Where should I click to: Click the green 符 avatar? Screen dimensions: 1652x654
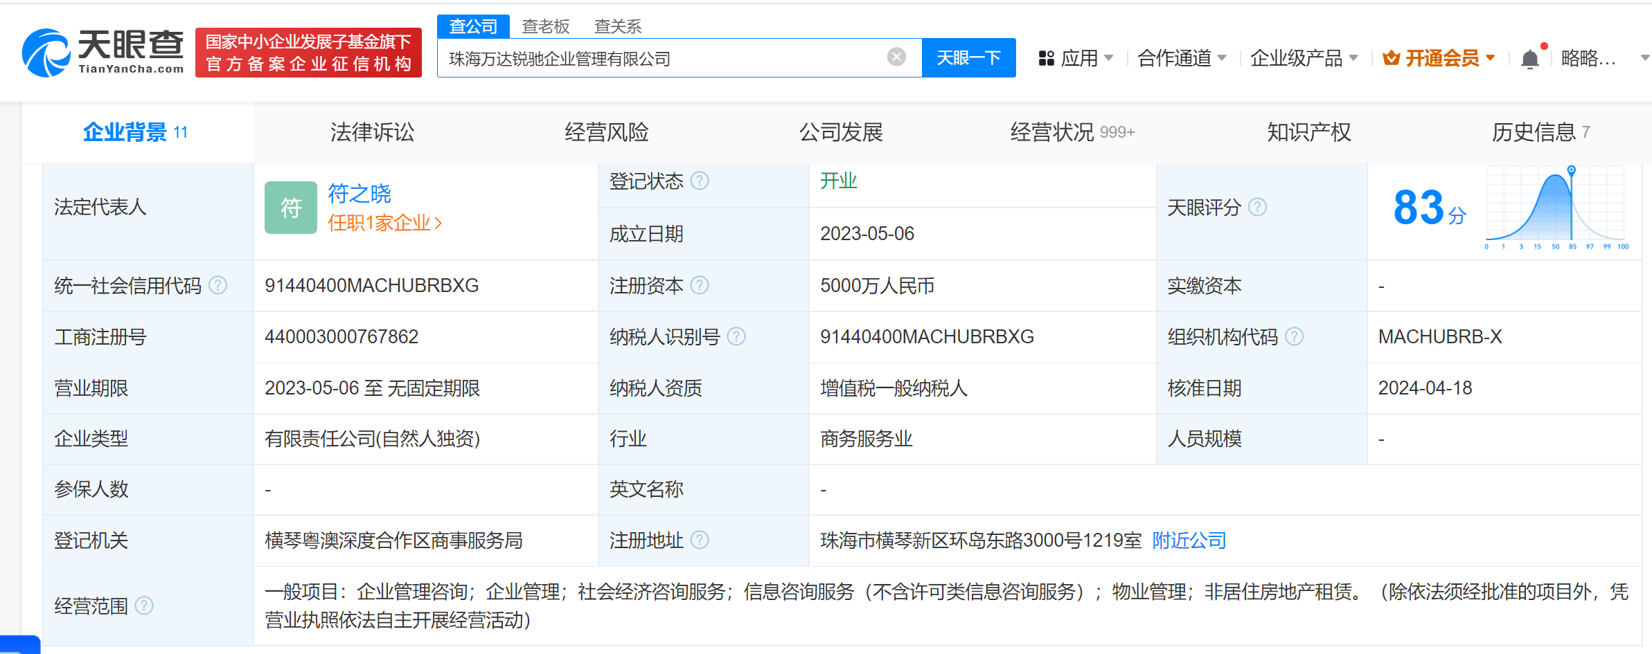coord(291,208)
